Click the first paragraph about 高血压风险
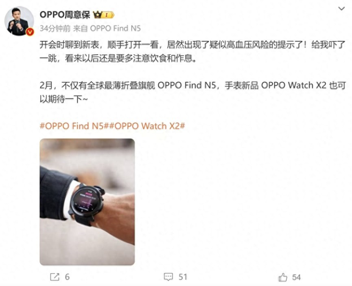Image resolution: width=352 pixels, height=286 pixels. [192, 52]
